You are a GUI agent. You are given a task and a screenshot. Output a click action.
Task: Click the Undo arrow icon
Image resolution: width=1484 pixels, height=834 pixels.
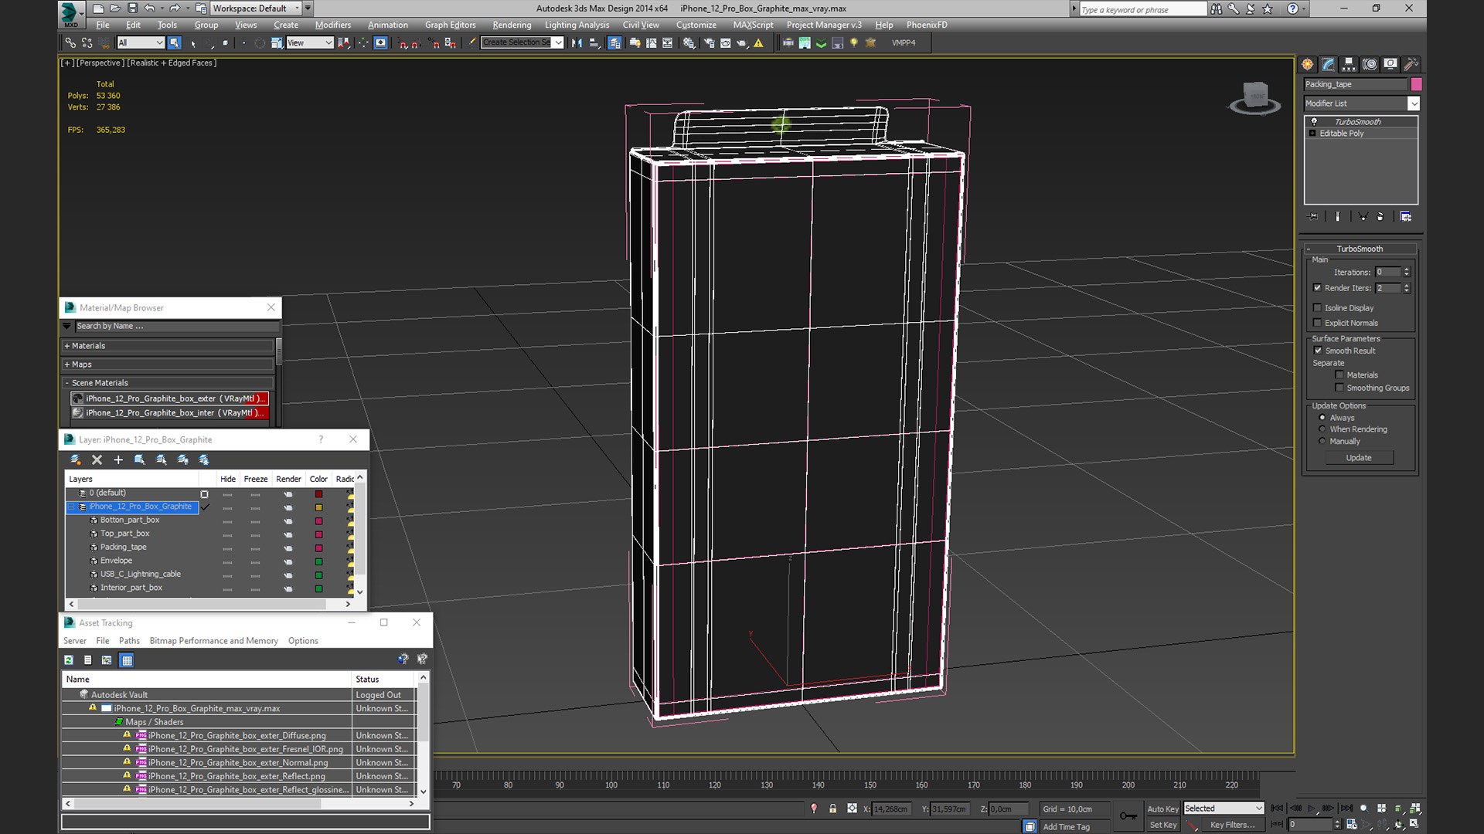(150, 8)
